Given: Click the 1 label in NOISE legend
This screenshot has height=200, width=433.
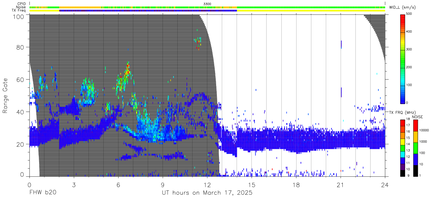Looking at the screenshot, I should (x=420, y=175).
